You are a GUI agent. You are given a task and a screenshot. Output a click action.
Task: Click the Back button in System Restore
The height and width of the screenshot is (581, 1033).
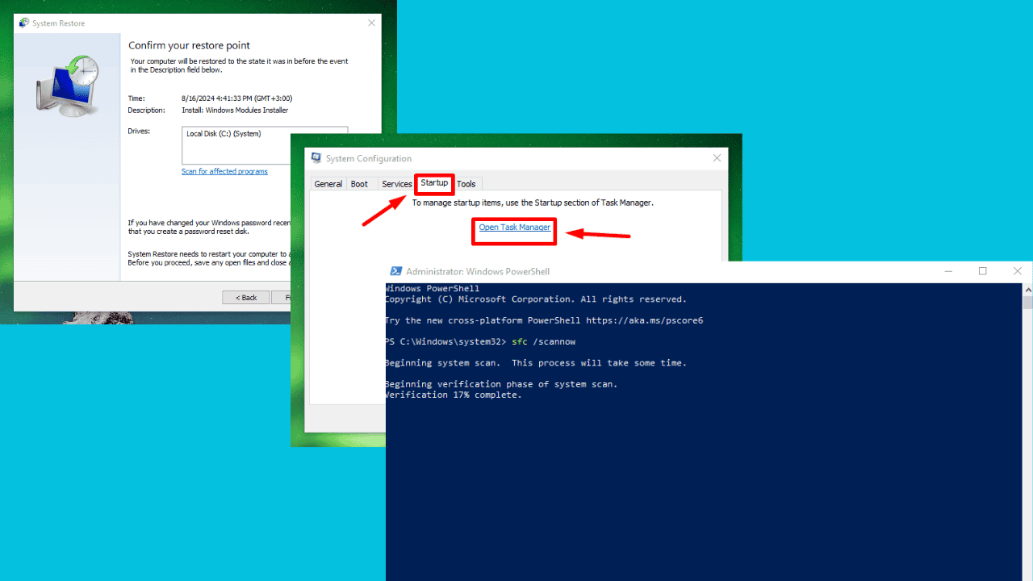pos(246,298)
